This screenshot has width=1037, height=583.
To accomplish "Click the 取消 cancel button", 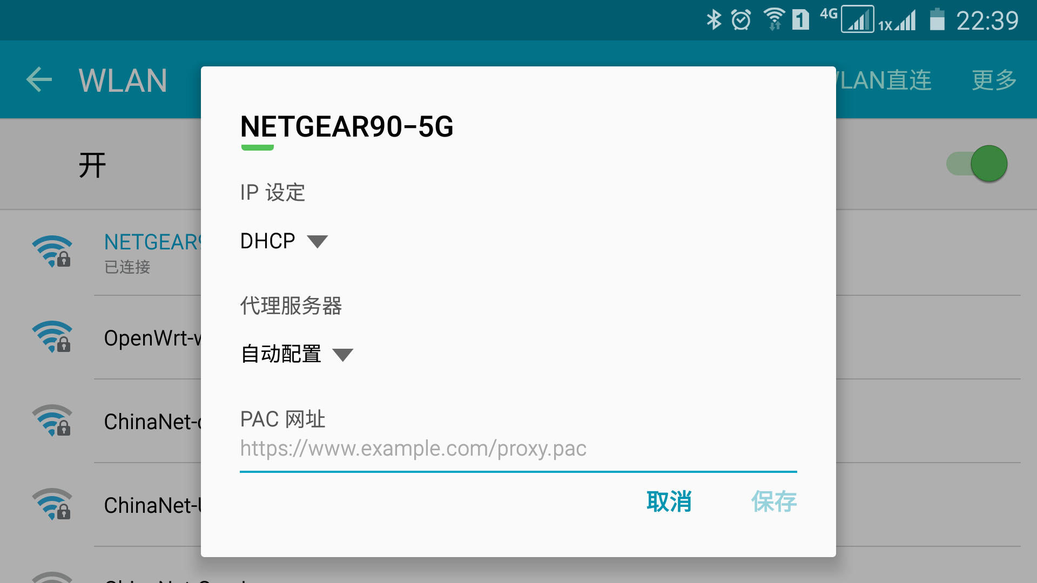I will click(x=669, y=501).
